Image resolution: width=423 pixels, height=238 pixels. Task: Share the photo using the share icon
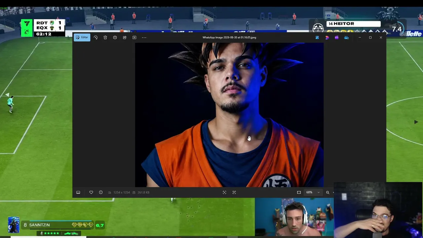click(125, 37)
